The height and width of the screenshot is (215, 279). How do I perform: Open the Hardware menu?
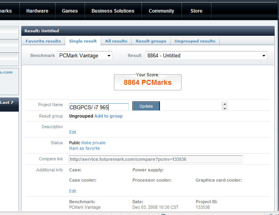tap(37, 11)
